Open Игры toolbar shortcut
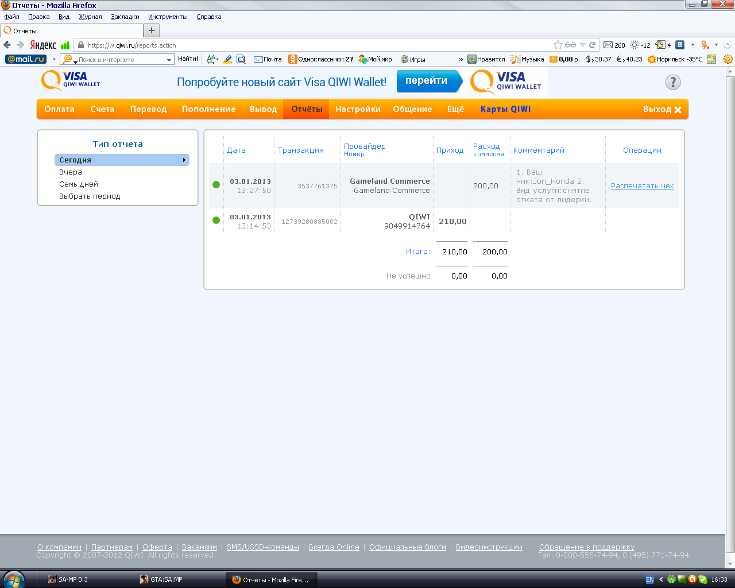The height and width of the screenshot is (588, 735). (x=413, y=59)
